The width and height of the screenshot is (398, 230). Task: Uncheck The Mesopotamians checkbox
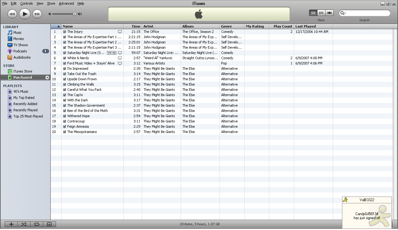point(64,132)
